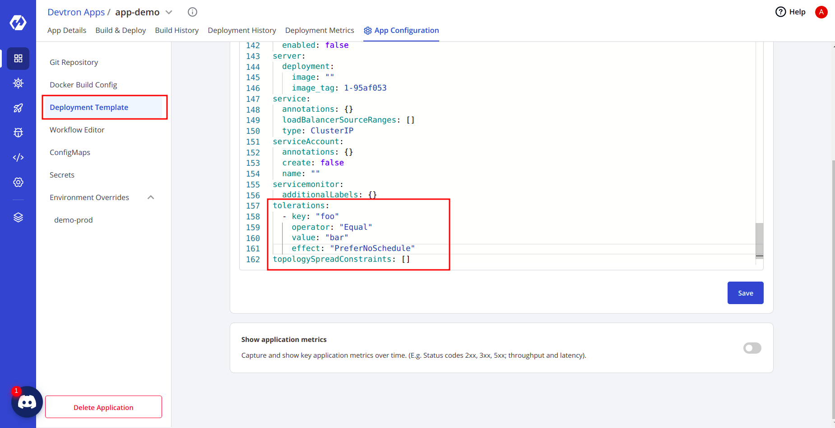Viewport: 835px width, 428px height.
Task: Click the App Configuration gear icon
Action: click(x=368, y=31)
